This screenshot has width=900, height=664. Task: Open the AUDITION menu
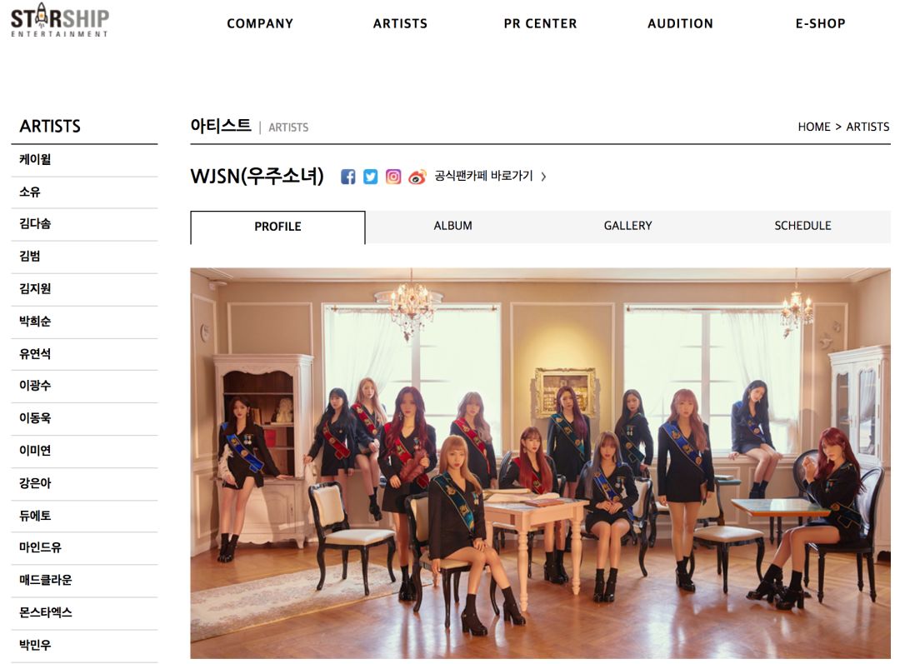(x=681, y=23)
